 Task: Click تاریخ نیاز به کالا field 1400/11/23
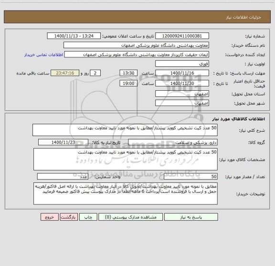click(x=63, y=142)
